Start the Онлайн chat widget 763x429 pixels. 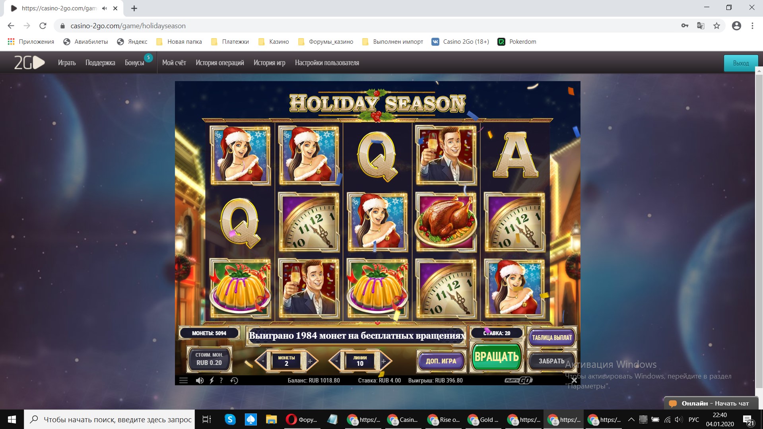coord(711,403)
